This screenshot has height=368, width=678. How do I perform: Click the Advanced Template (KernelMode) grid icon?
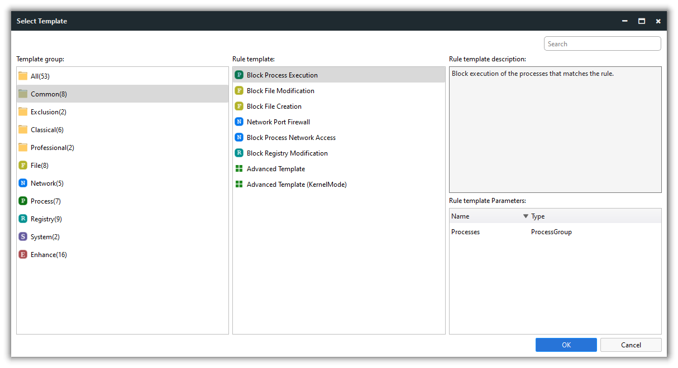pyautogui.click(x=239, y=185)
